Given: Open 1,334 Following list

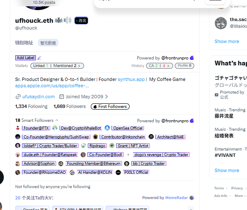Looking at the screenshot, I should (31, 106).
